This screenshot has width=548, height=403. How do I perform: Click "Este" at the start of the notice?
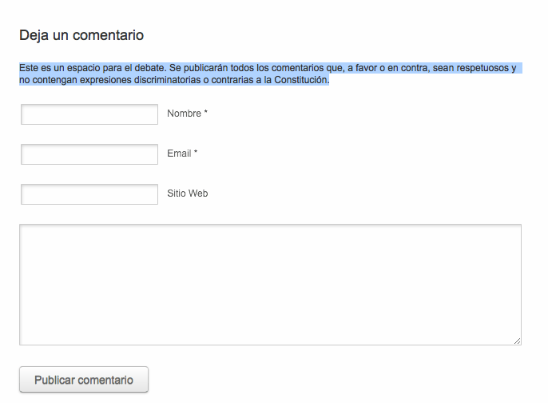(x=30, y=68)
